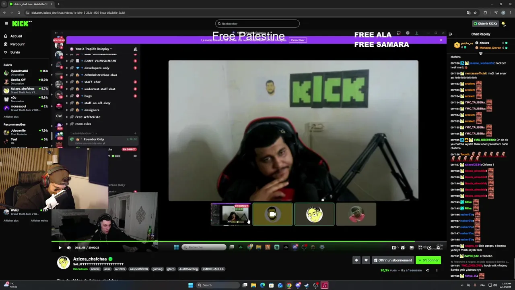Open the Accueil home page
The width and height of the screenshot is (515, 290).
16,36
